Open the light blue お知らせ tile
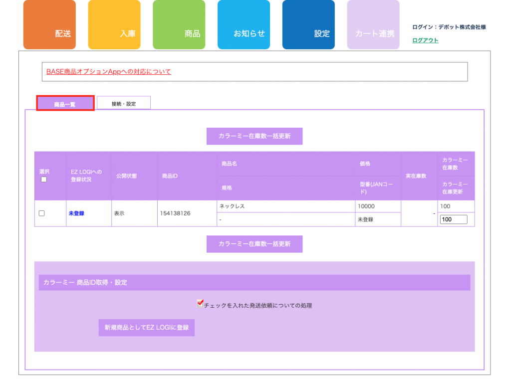511x379 pixels. click(x=244, y=25)
